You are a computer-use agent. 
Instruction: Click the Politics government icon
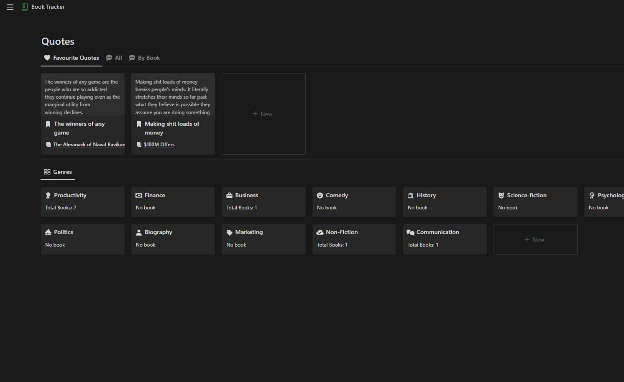(48, 232)
